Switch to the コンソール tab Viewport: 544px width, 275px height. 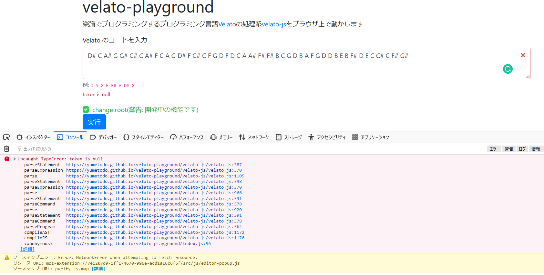(70, 137)
